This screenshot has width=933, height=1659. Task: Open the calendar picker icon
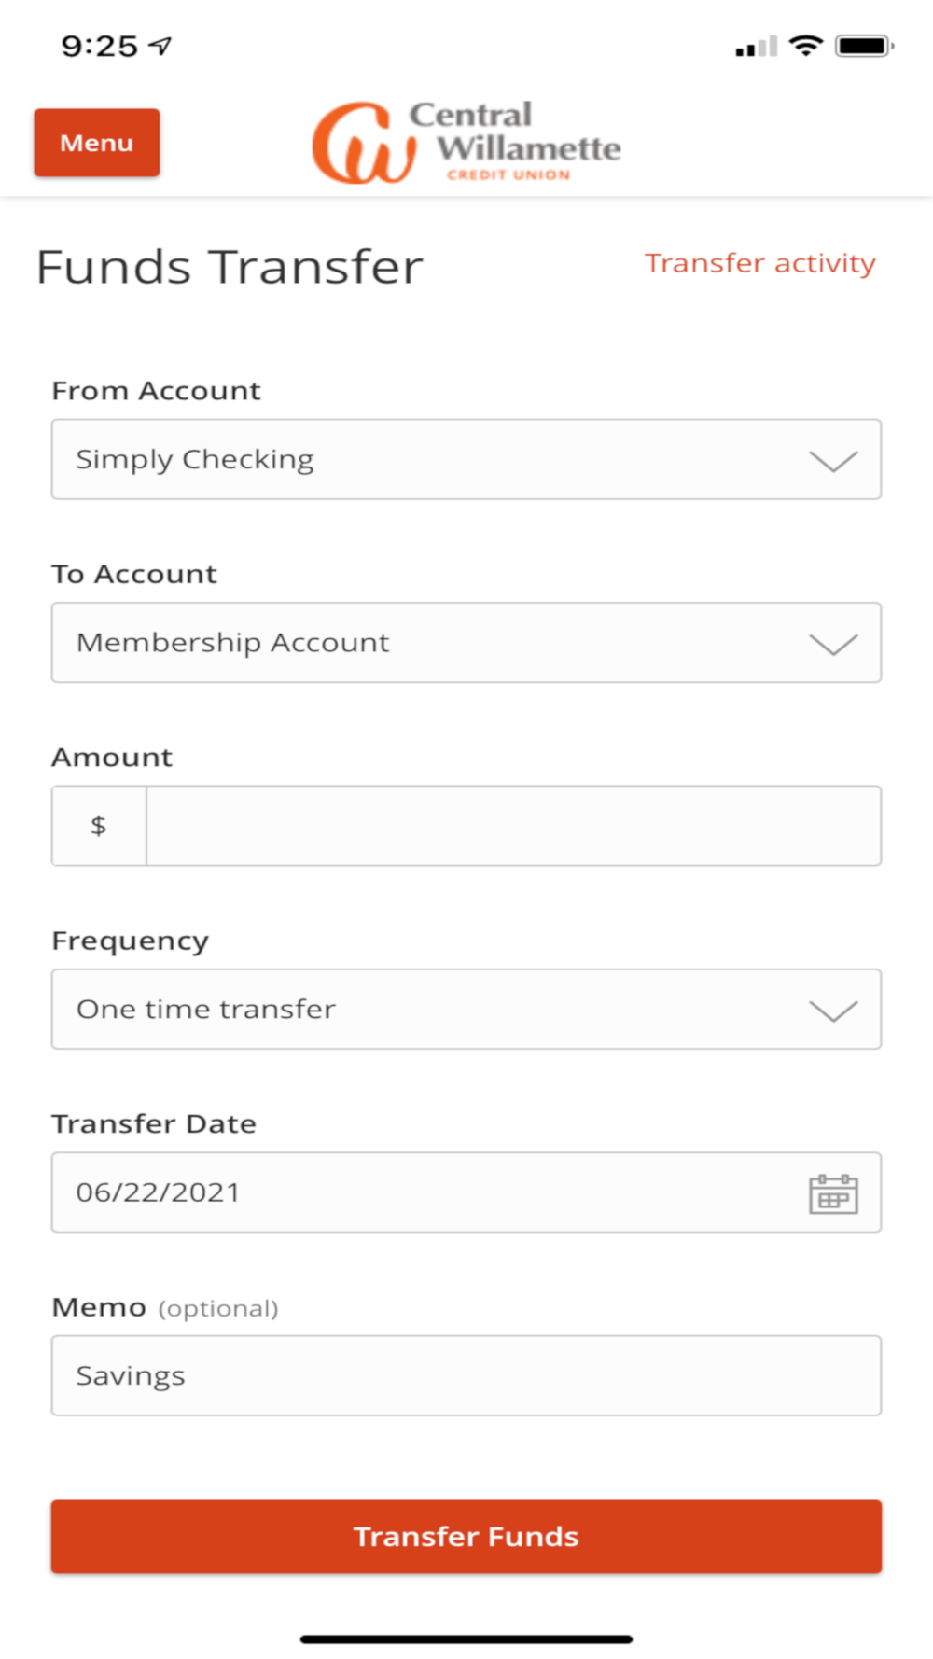point(832,1193)
